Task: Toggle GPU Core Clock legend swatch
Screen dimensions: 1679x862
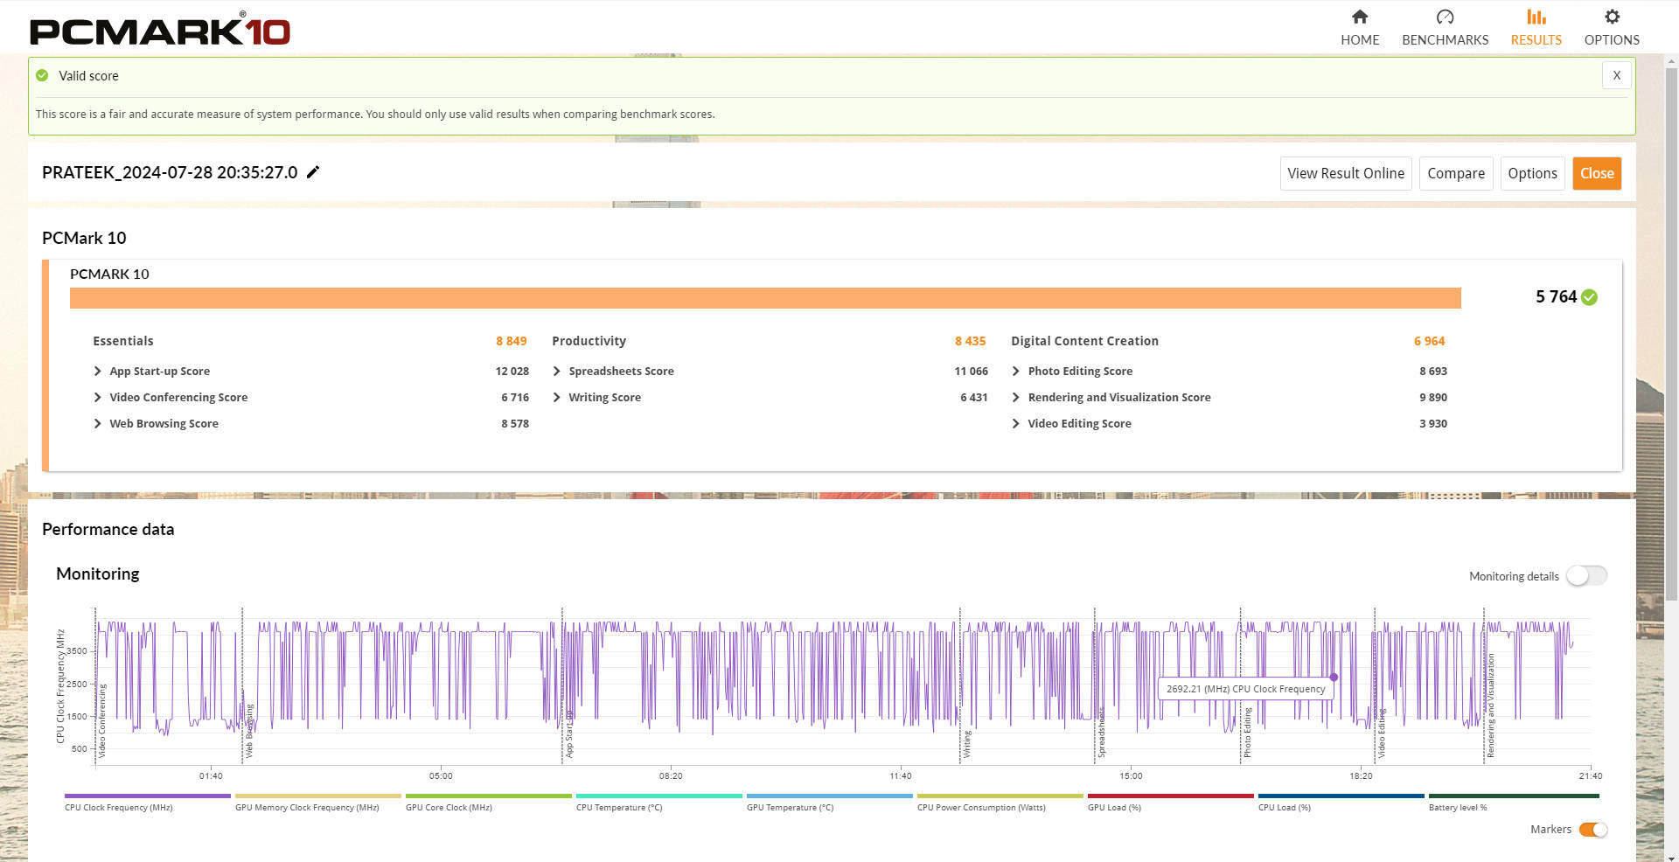Action: point(489,796)
